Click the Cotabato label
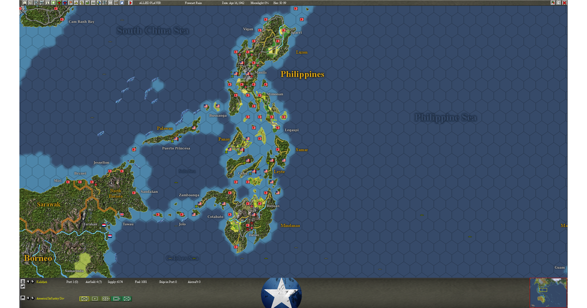Screen dimensions: 587x308 pyautogui.click(x=215, y=217)
